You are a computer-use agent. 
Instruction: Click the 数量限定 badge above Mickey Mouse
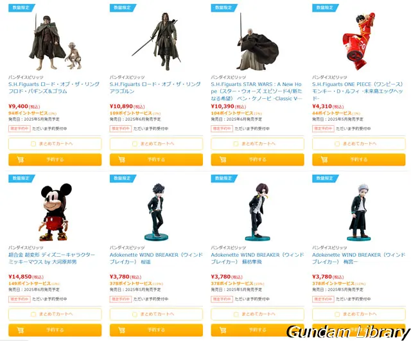click(x=21, y=179)
